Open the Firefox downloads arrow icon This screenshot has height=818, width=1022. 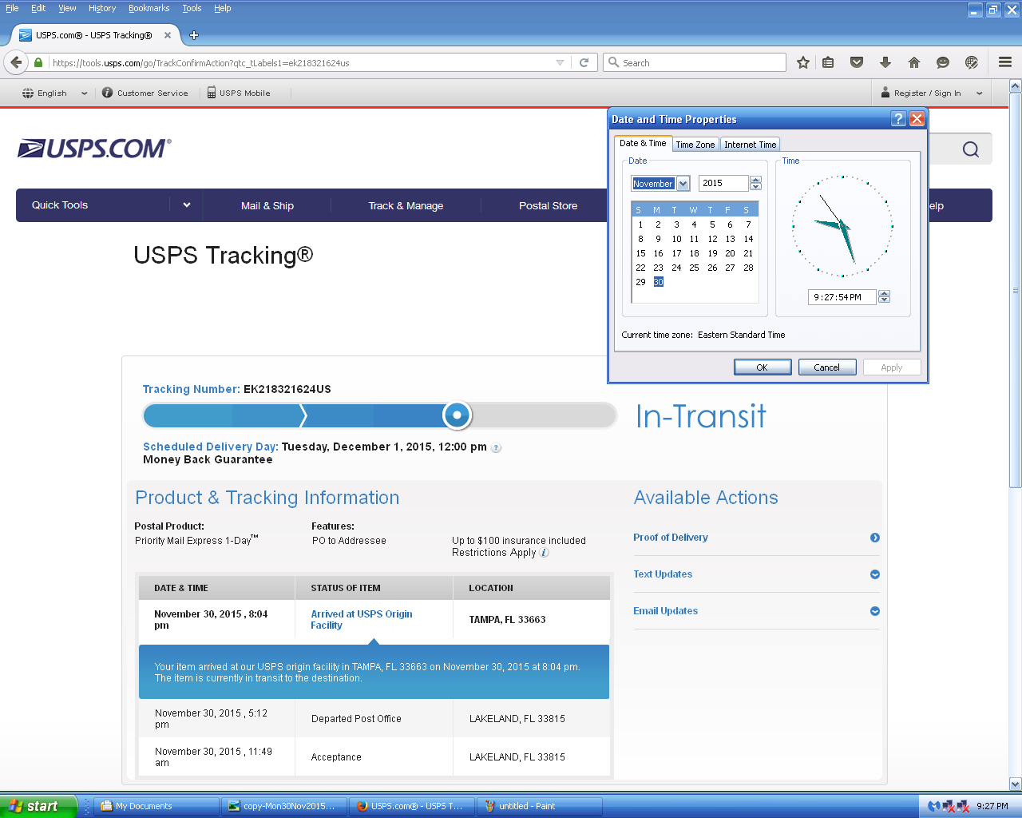tap(885, 62)
